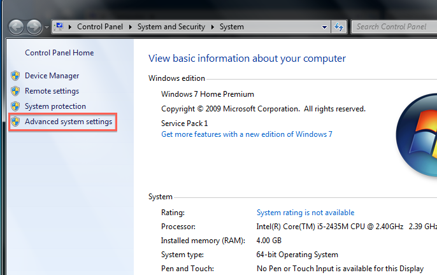
Task: Open System rating is not available link
Action: [x=305, y=213]
